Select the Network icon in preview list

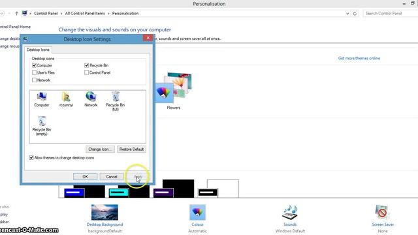pos(91,99)
